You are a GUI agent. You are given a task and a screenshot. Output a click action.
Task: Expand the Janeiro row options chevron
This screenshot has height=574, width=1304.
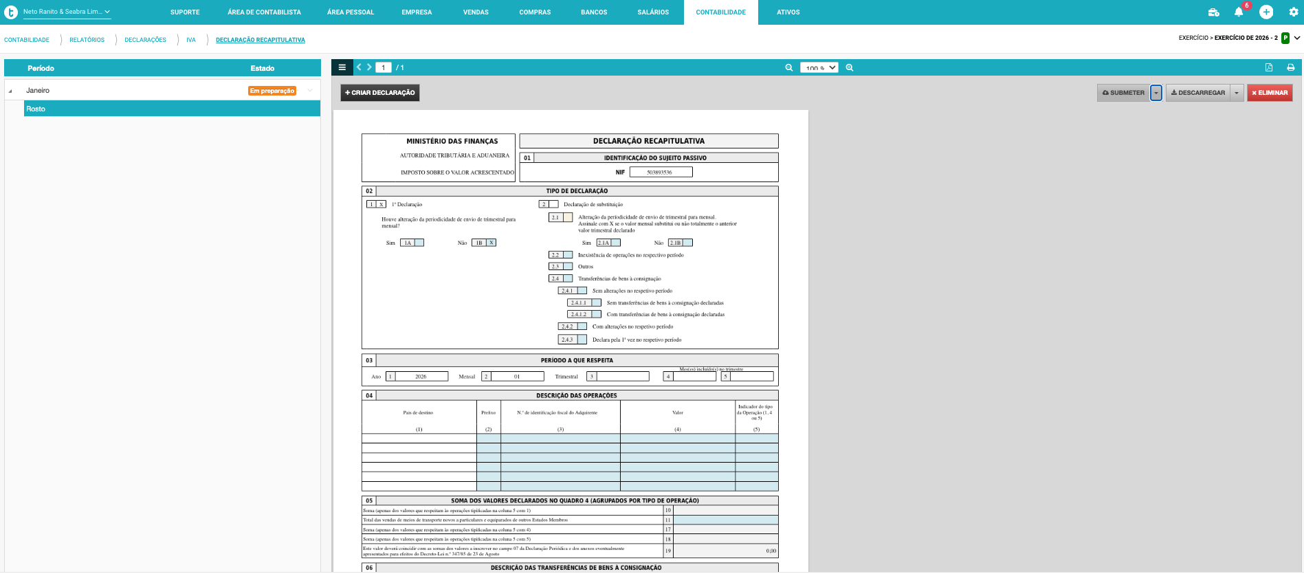point(310,91)
